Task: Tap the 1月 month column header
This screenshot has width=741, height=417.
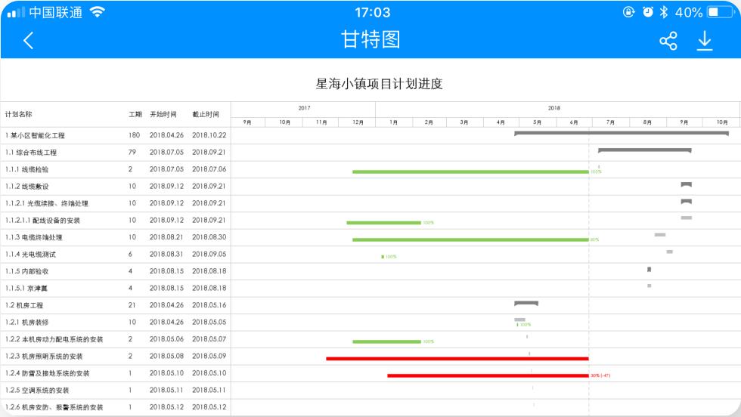Action: point(394,122)
